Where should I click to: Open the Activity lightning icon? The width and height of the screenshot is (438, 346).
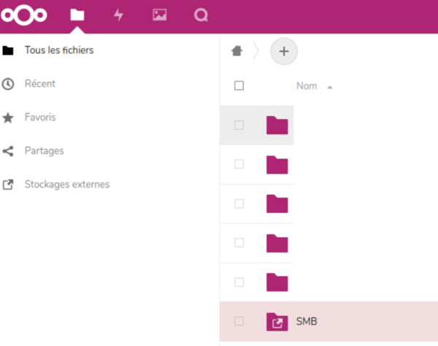point(118,15)
